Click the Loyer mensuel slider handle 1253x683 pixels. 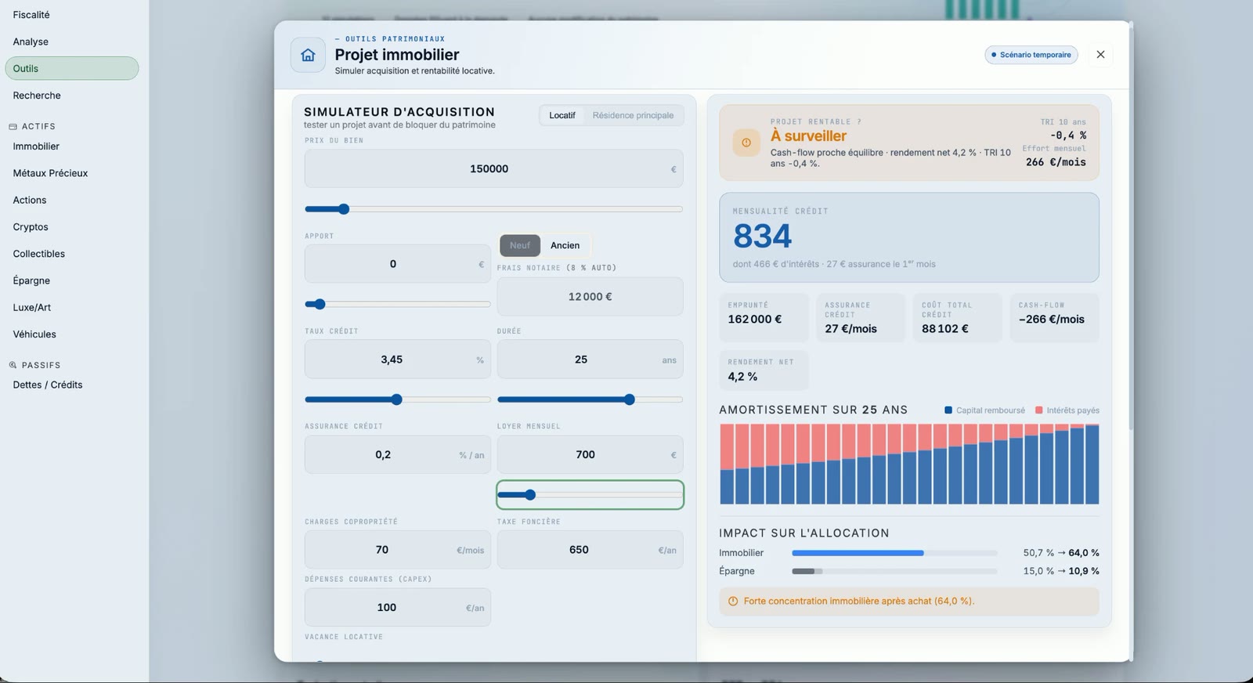(x=530, y=495)
